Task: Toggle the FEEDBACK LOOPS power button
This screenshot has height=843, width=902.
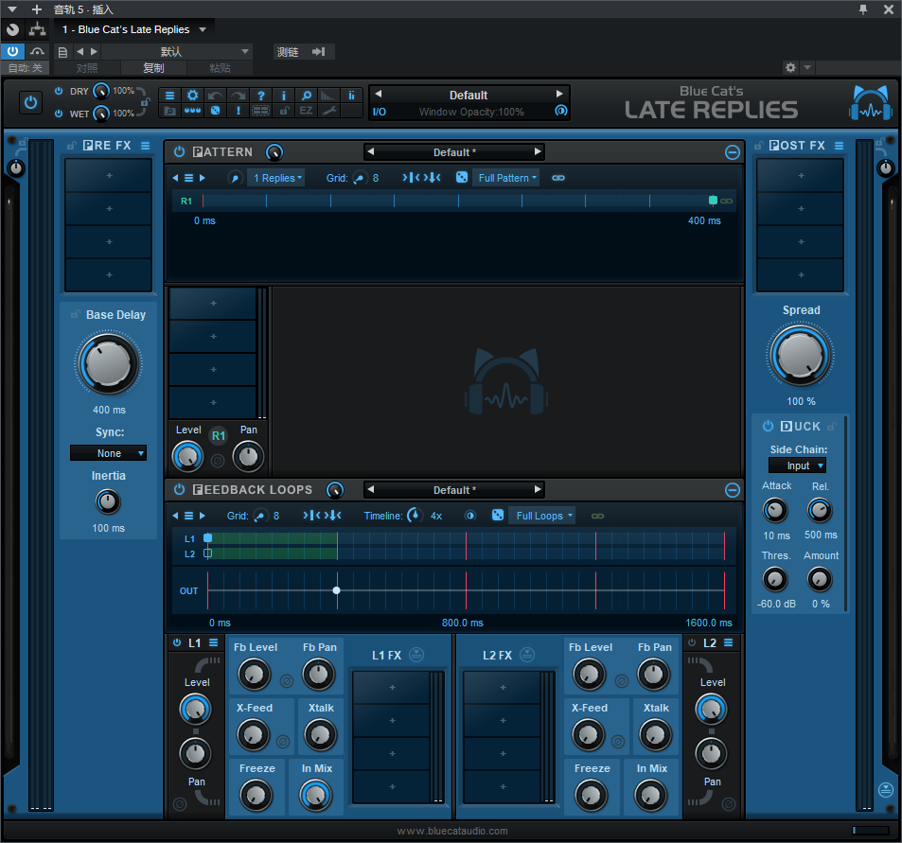Action: 180,489
